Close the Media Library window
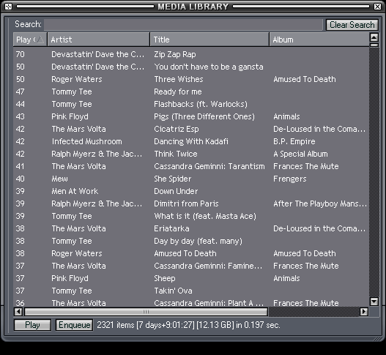Image resolution: width=386 pixels, height=355 pixels. coord(377,7)
